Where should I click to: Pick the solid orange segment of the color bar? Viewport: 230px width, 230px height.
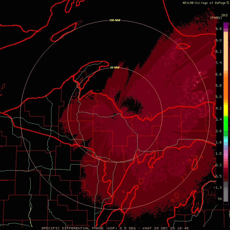click(226, 88)
